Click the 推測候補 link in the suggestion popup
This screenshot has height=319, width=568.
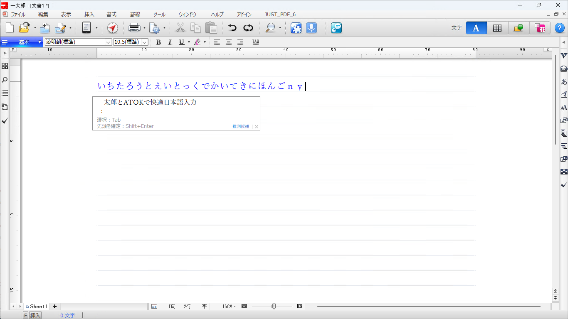[241, 126]
